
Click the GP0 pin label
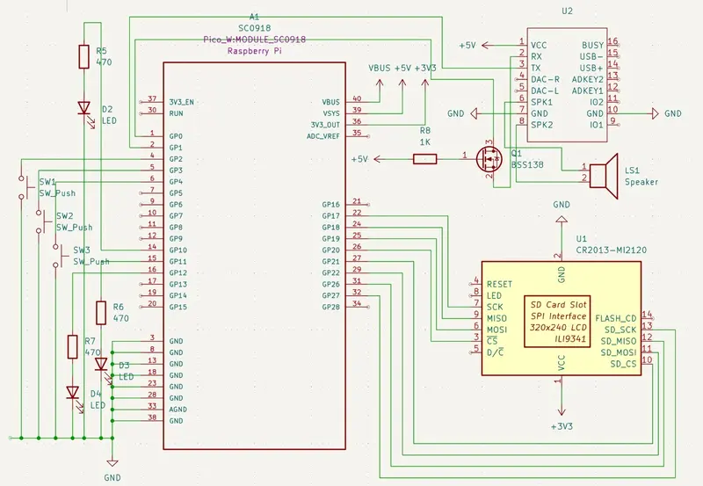(176, 136)
